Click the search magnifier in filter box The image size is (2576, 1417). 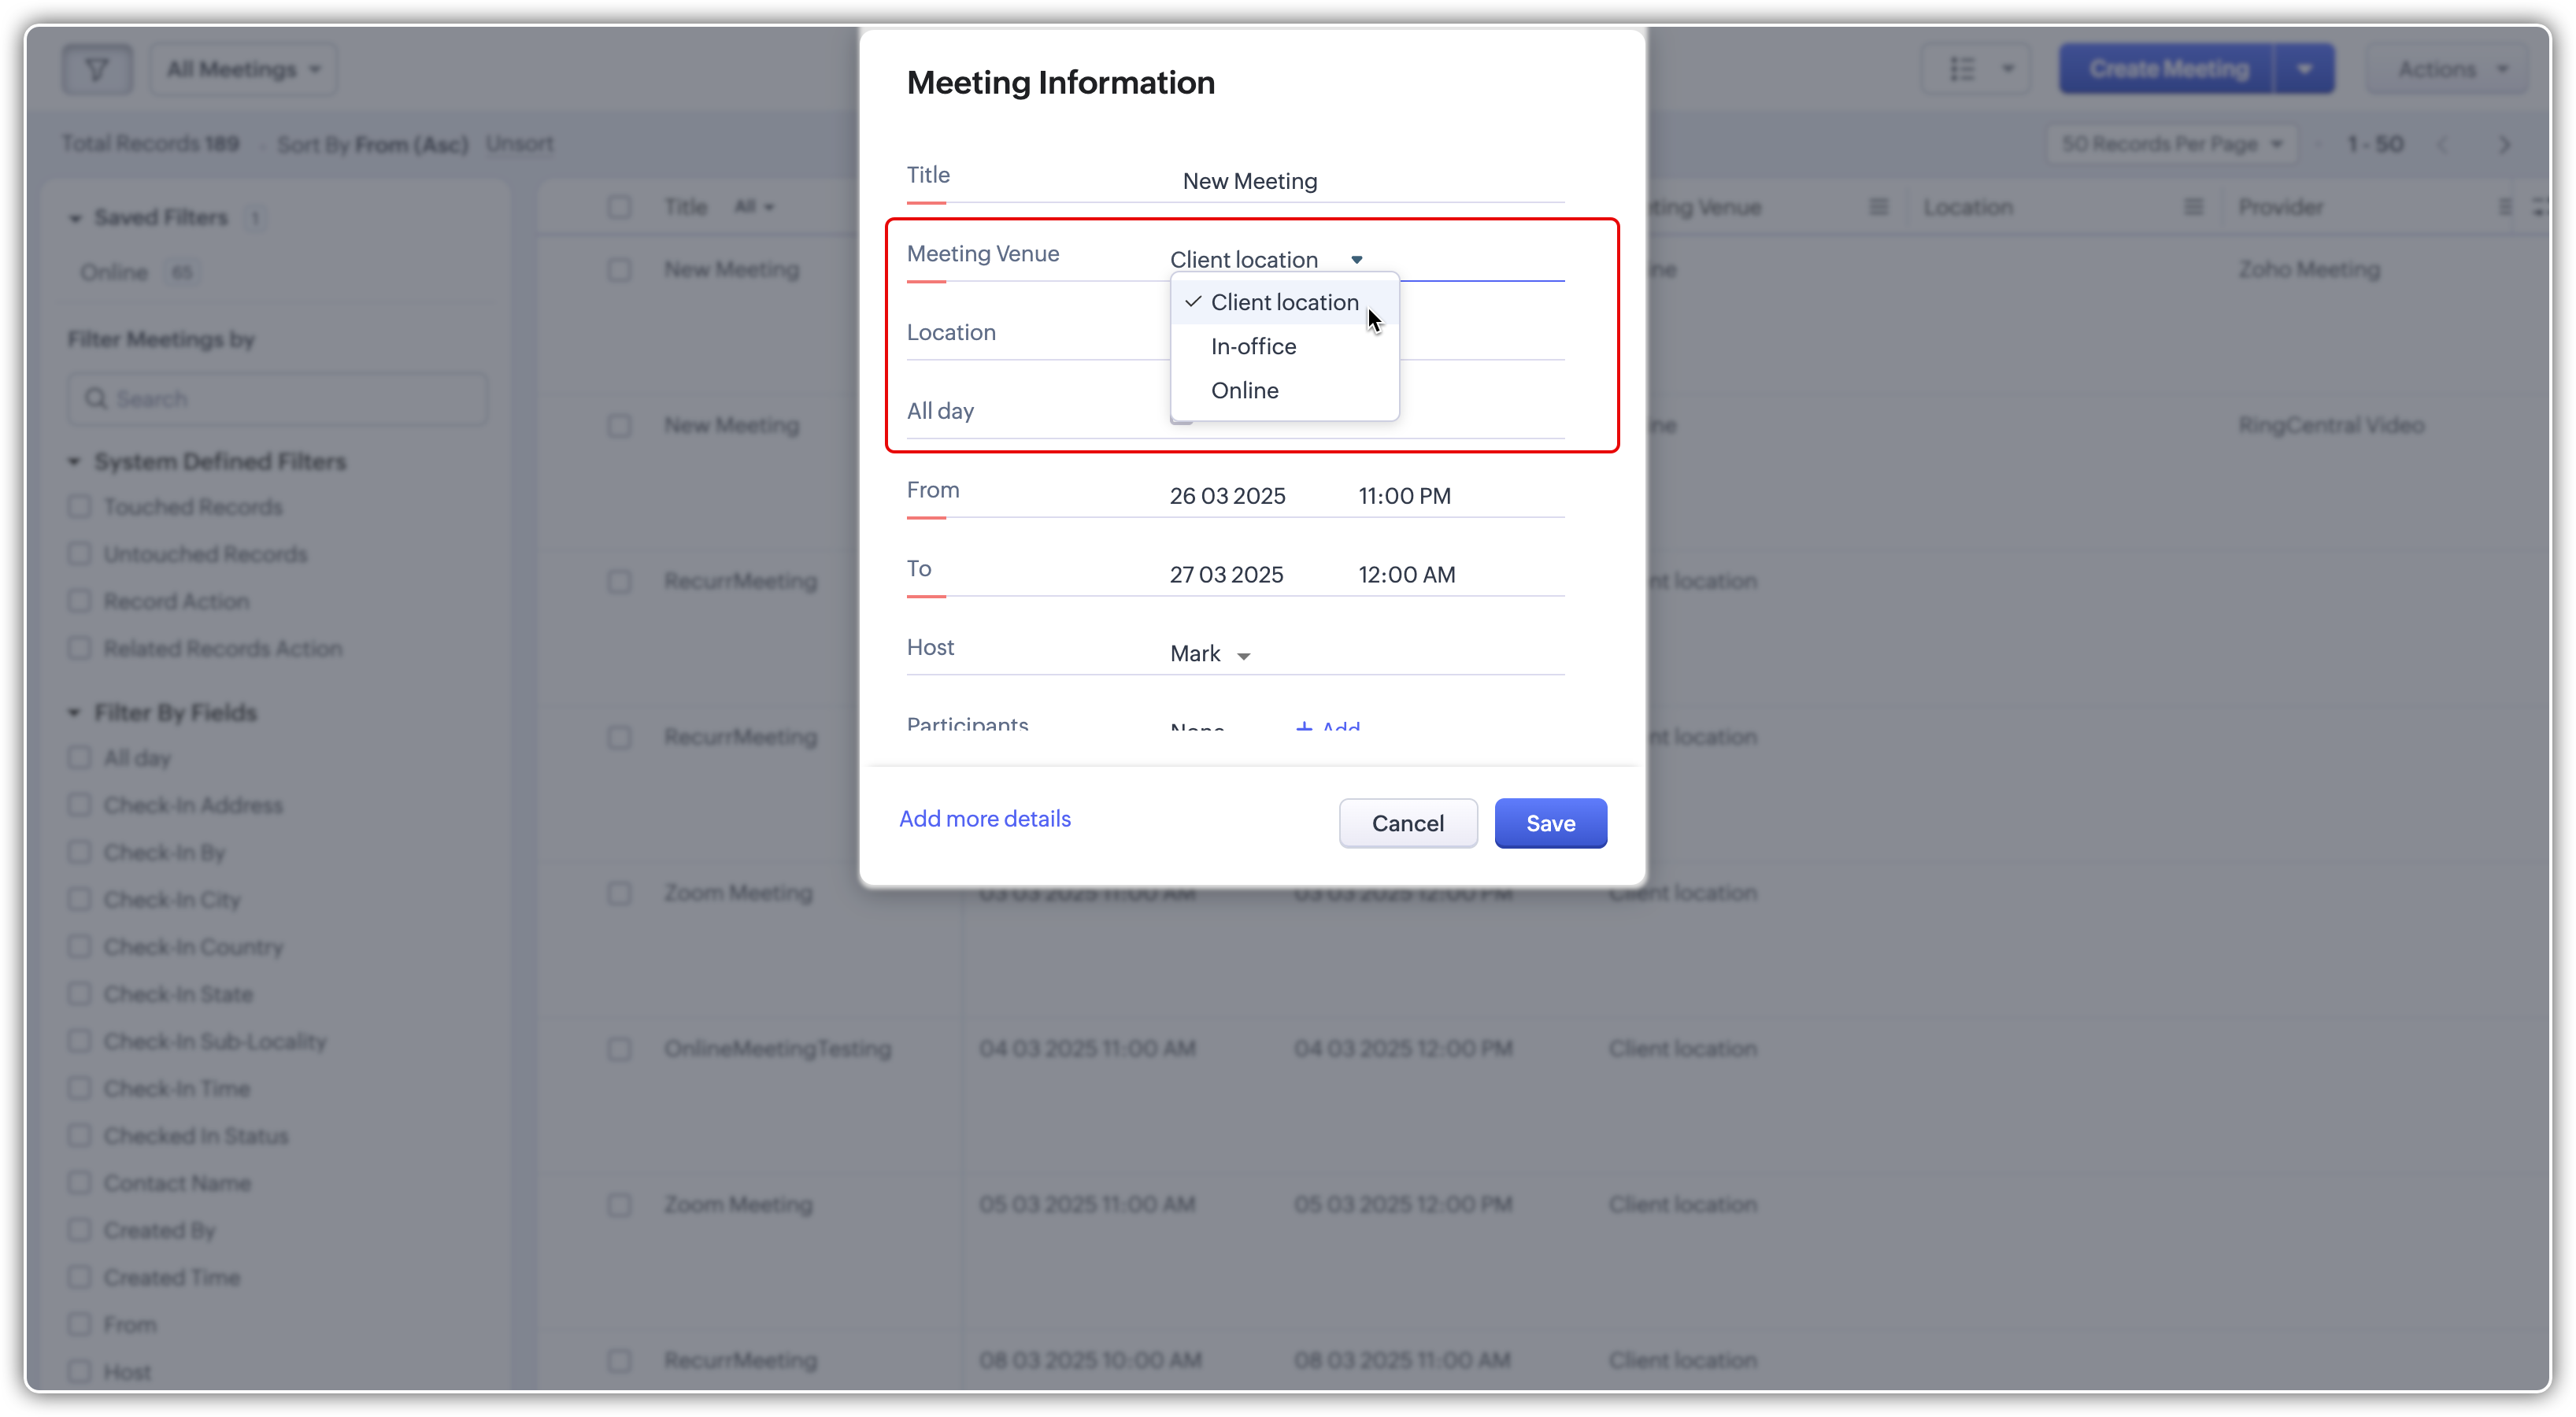click(x=96, y=399)
